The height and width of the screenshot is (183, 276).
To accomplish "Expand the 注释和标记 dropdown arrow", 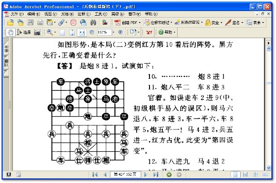I will (x=171, y=23).
